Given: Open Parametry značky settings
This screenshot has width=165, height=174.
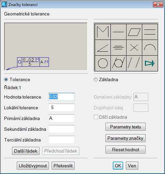Looking at the screenshot, I should click(x=126, y=138).
